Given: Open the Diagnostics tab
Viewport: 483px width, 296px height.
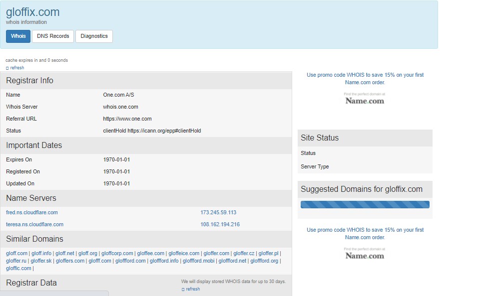Looking at the screenshot, I should [94, 36].
